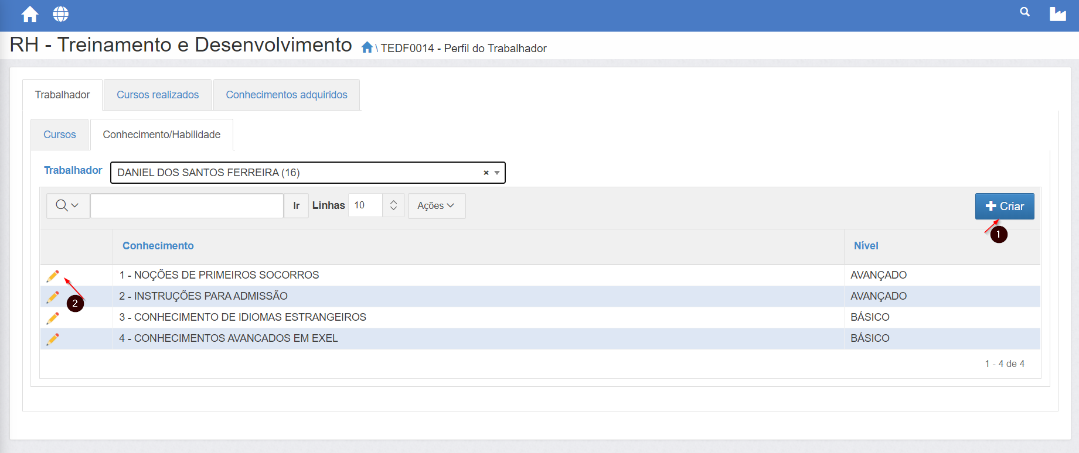Click BÁSICO level in IDIOMAS ESTRANGEIROS row
This screenshot has height=453, width=1079.
pos(870,317)
